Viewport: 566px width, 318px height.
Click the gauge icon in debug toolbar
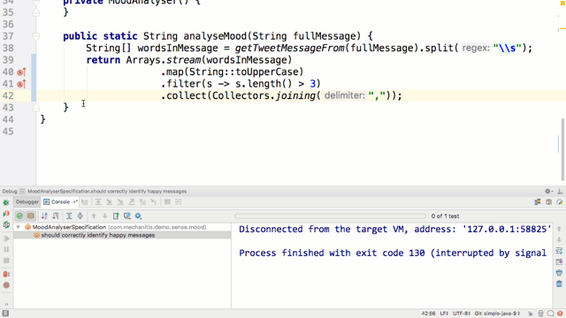(x=560, y=202)
